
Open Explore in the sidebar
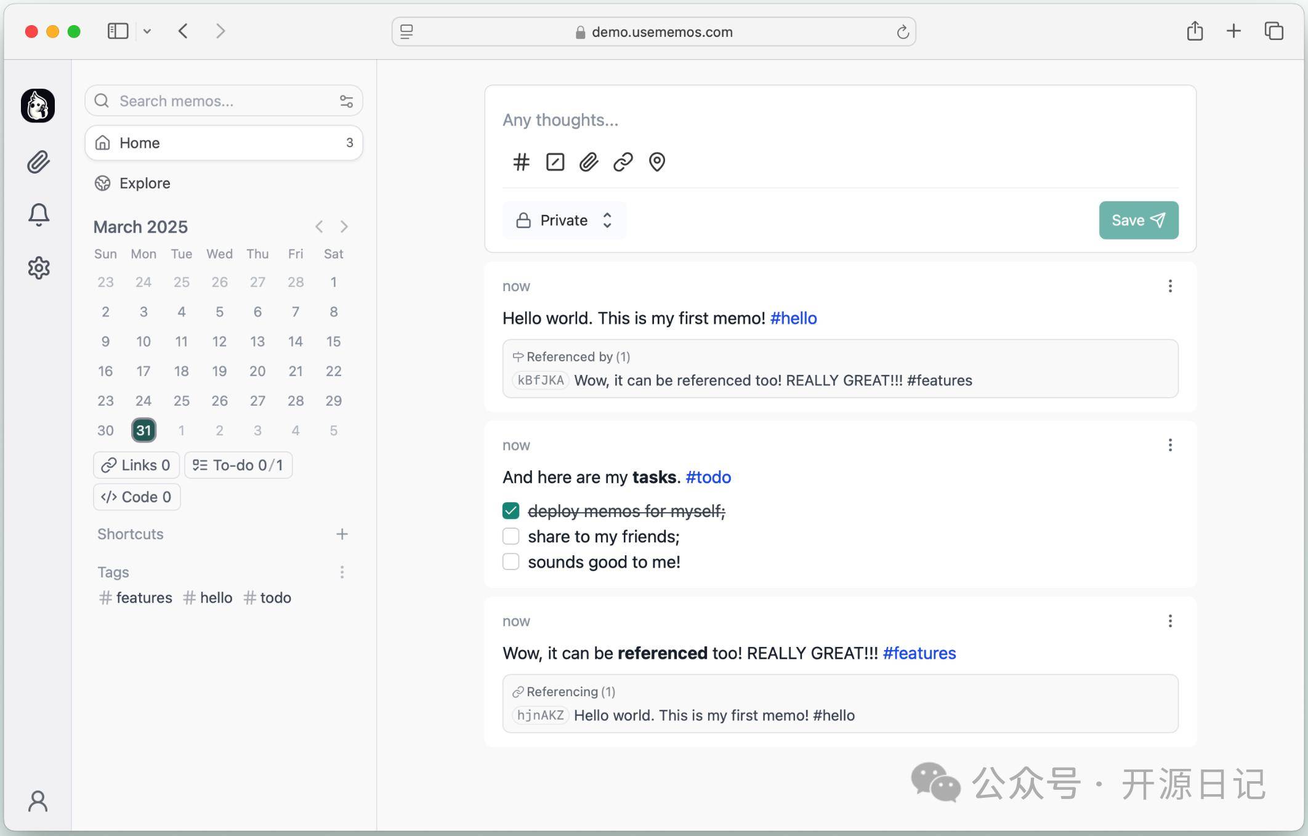pyautogui.click(x=145, y=183)
